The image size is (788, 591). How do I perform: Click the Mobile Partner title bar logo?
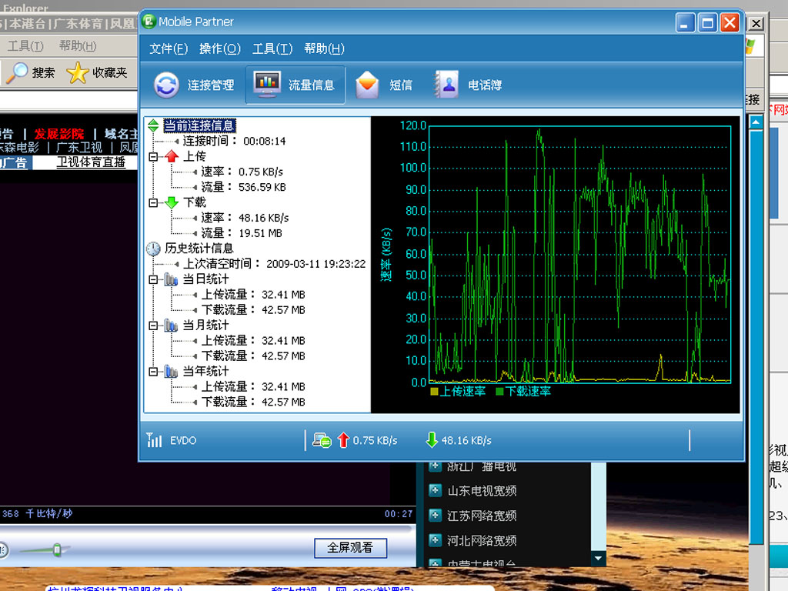tap(149, 22)
